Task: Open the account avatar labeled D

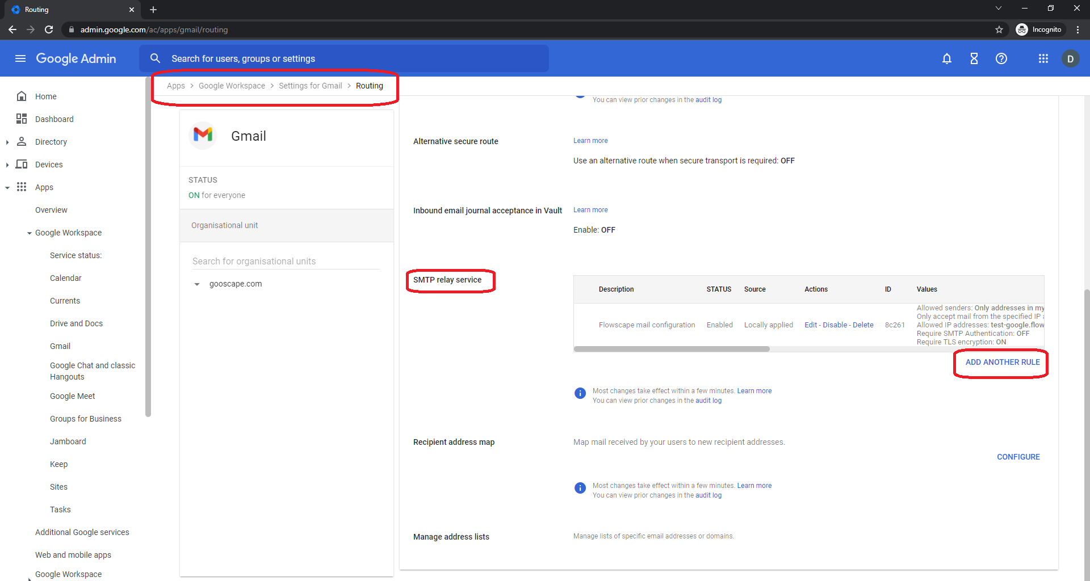Action: 1070,58
